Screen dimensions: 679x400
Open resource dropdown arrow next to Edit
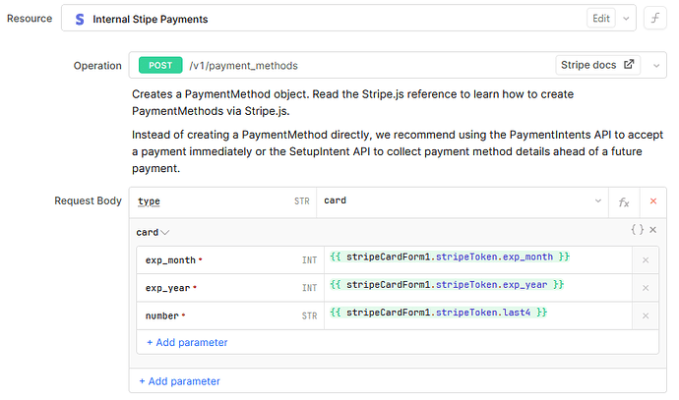pyautogui.click(x=626, y=19)
